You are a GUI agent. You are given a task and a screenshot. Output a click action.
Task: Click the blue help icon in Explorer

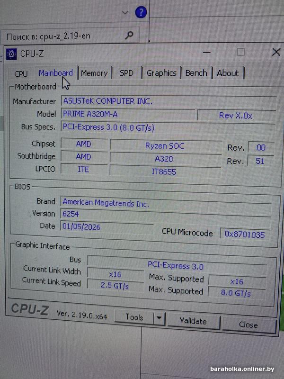[141, 12]
